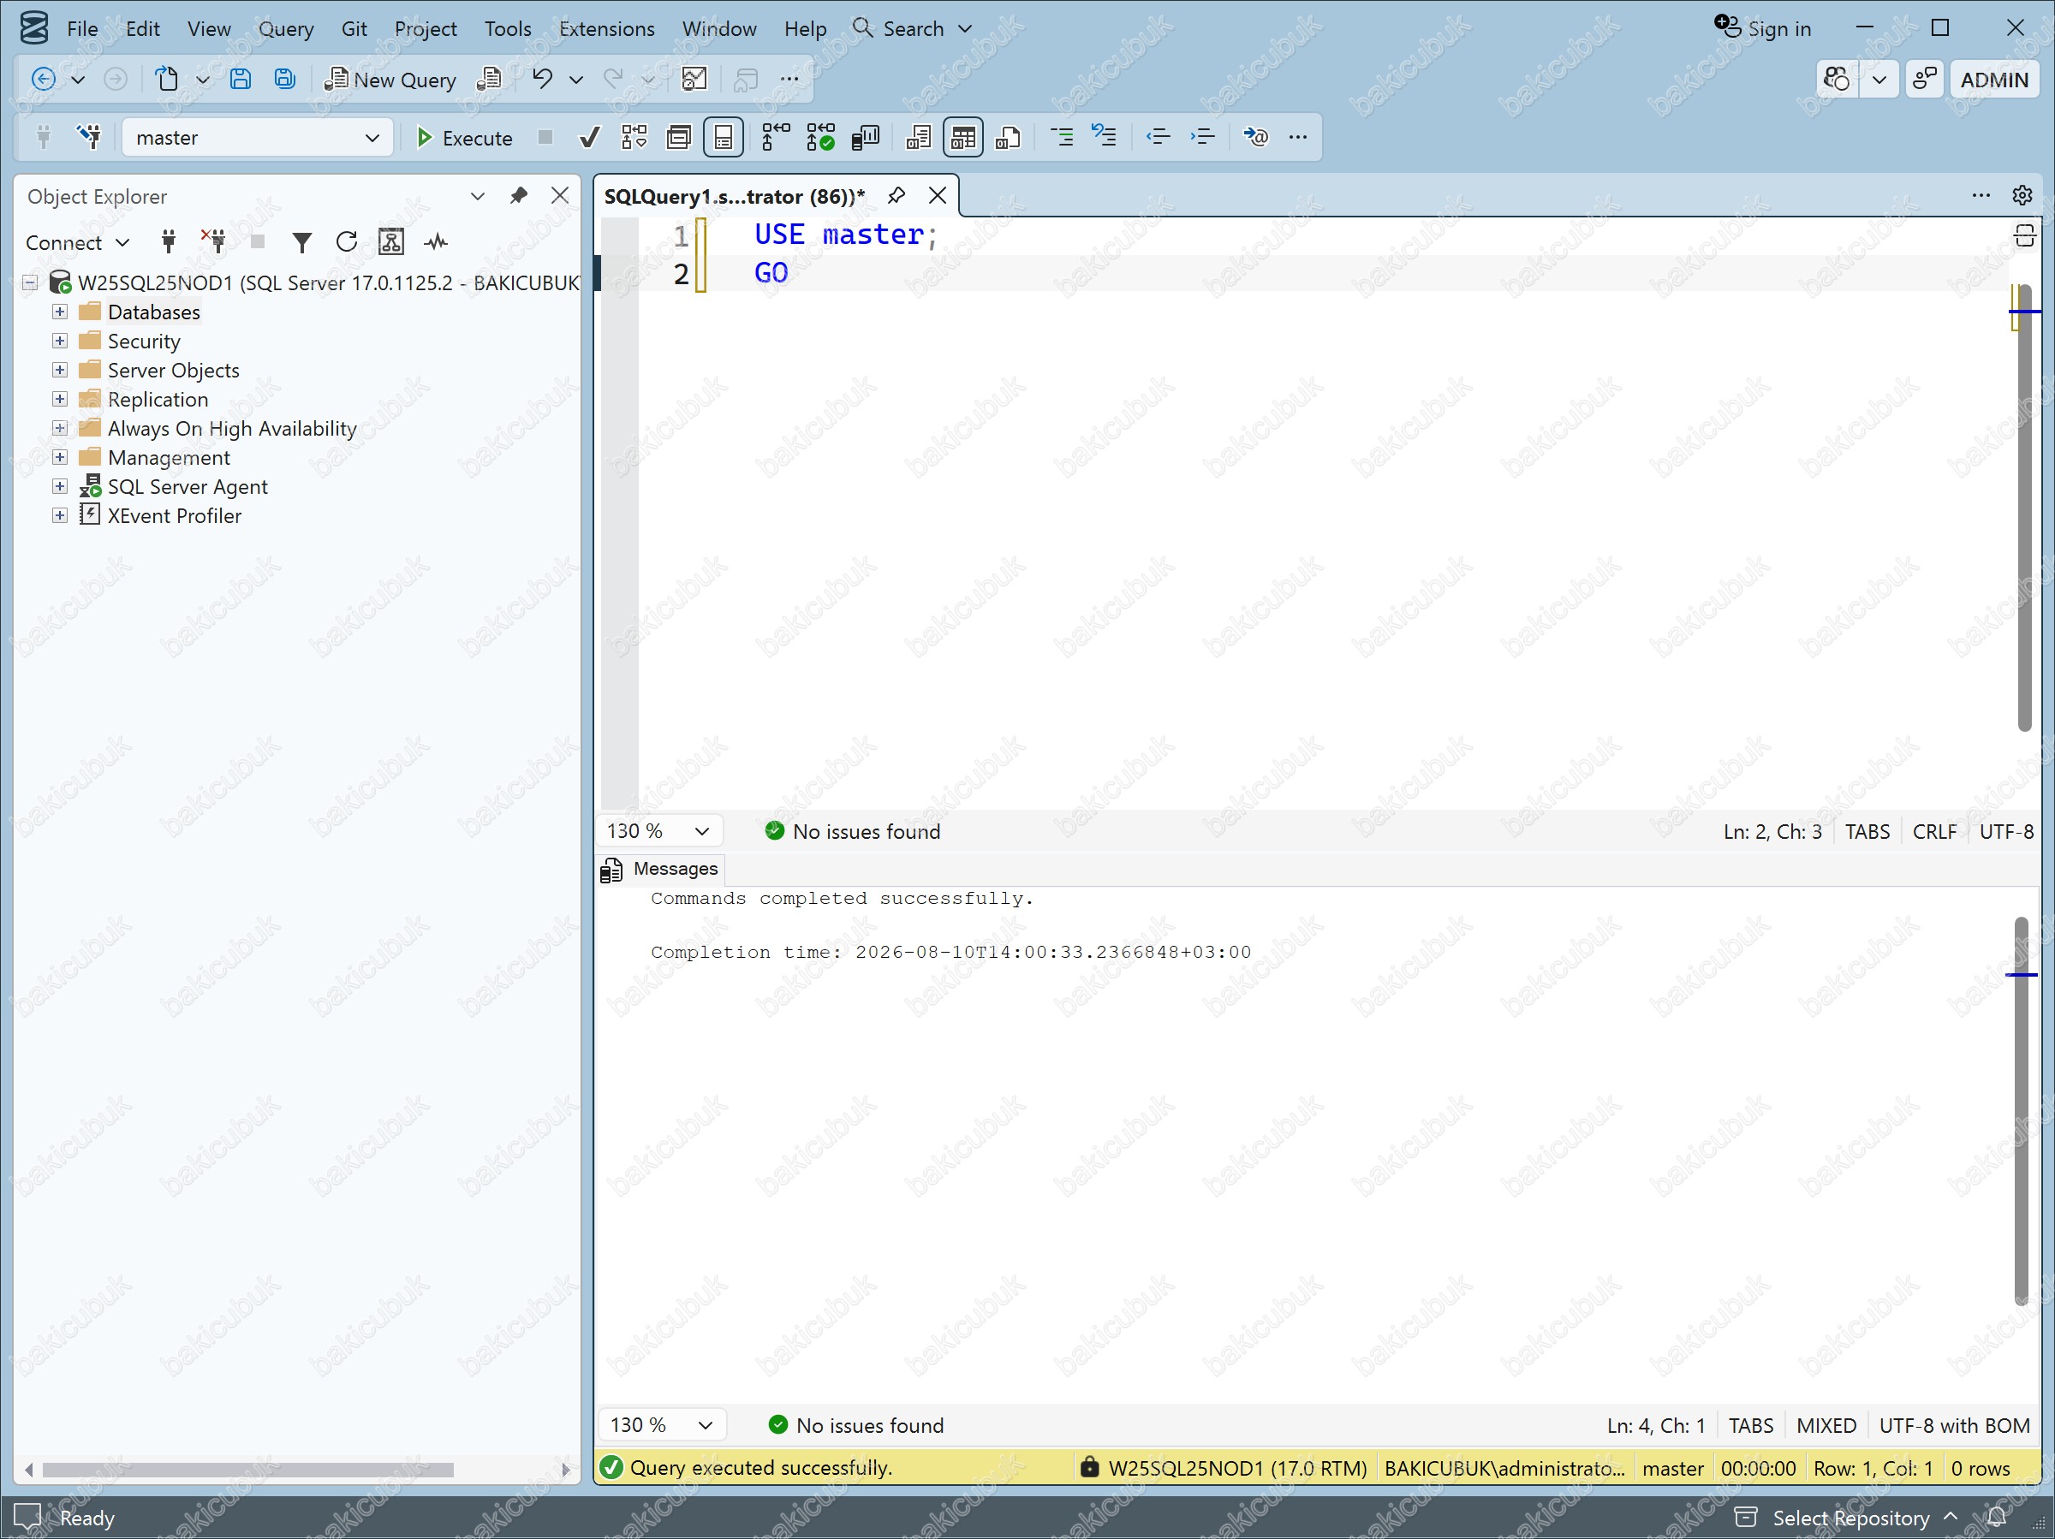Select the XEvent Profiler node
This screenshot has width=2055, height=1539.
[x=174, y=515]
